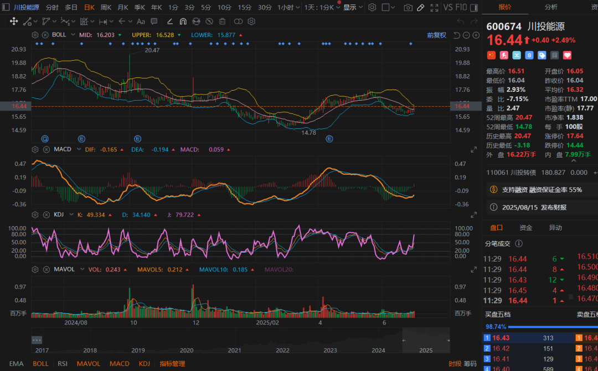Toggle right-side quote panel icon
Screen dimensions: 598x371
[x=473, y=7]
